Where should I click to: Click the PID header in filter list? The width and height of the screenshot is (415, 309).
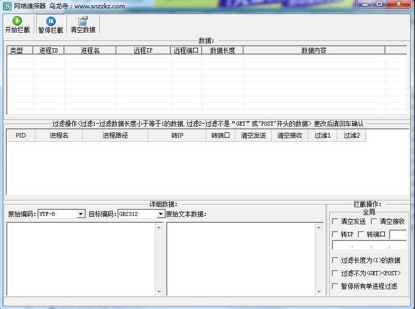tap(21, 136)
